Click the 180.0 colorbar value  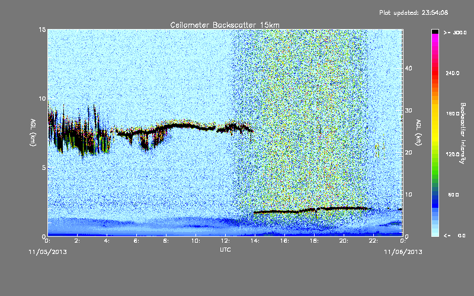452,114
